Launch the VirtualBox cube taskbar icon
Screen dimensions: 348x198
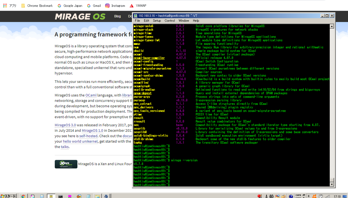point(106,196)
